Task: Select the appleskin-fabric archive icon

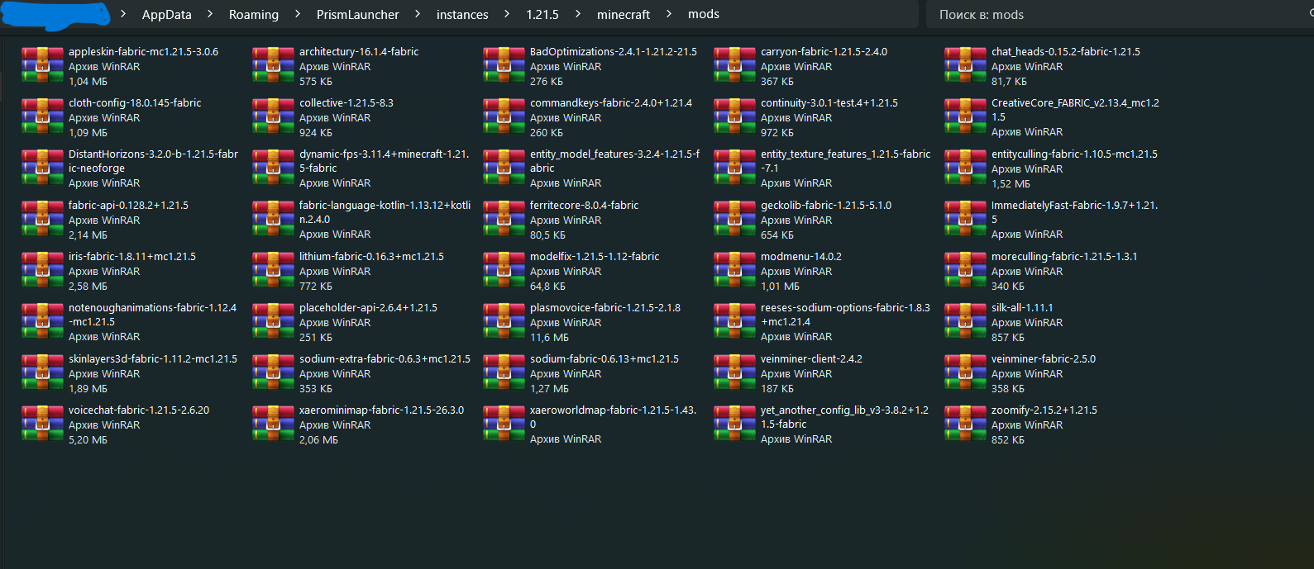Action: (42, 65)
